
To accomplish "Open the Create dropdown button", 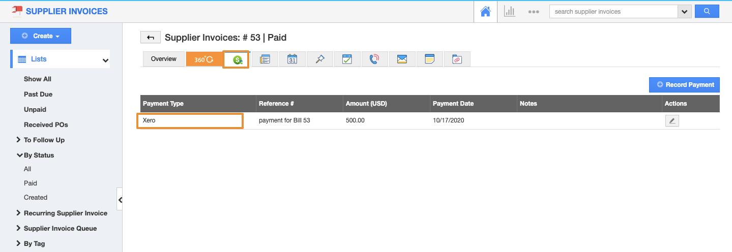I will (41, 36).
